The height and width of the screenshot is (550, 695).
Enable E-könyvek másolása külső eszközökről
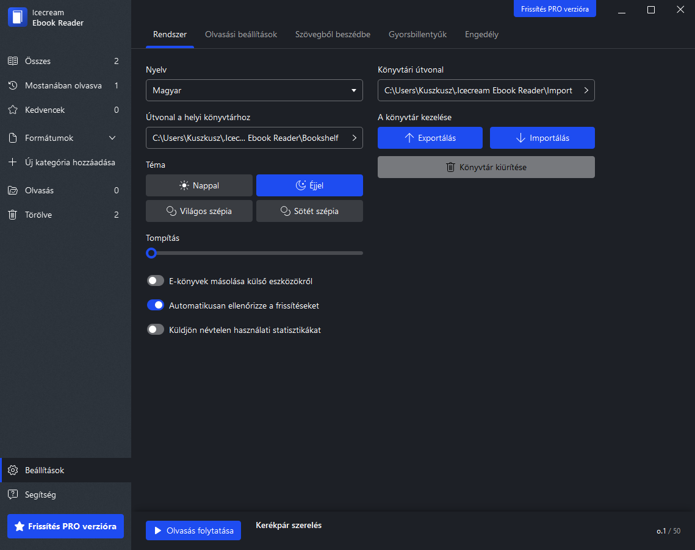[156, 280]
